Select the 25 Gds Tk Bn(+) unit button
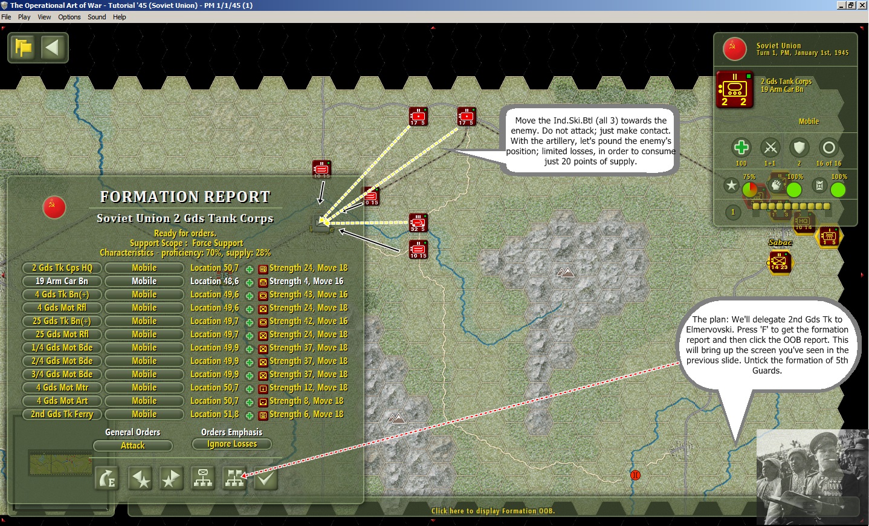The image size is (869, 526). [x=62, y=321]
